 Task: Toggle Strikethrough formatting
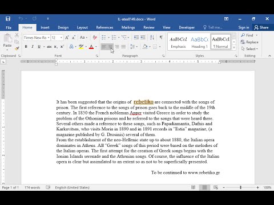(x=49, y=47)
